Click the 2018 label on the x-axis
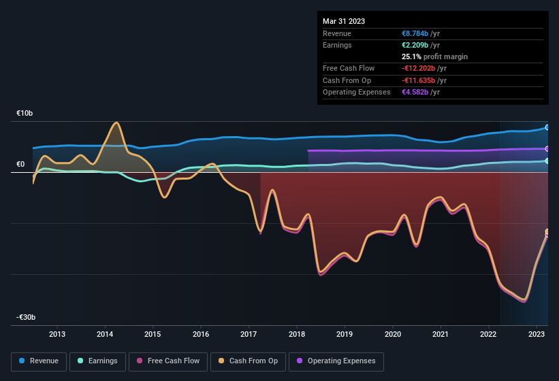 pos(297,334)
